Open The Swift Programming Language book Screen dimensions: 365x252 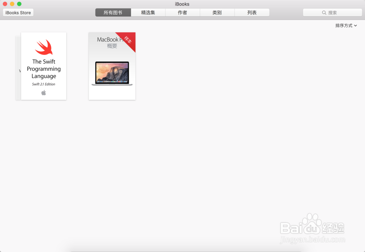click(44, 66)
